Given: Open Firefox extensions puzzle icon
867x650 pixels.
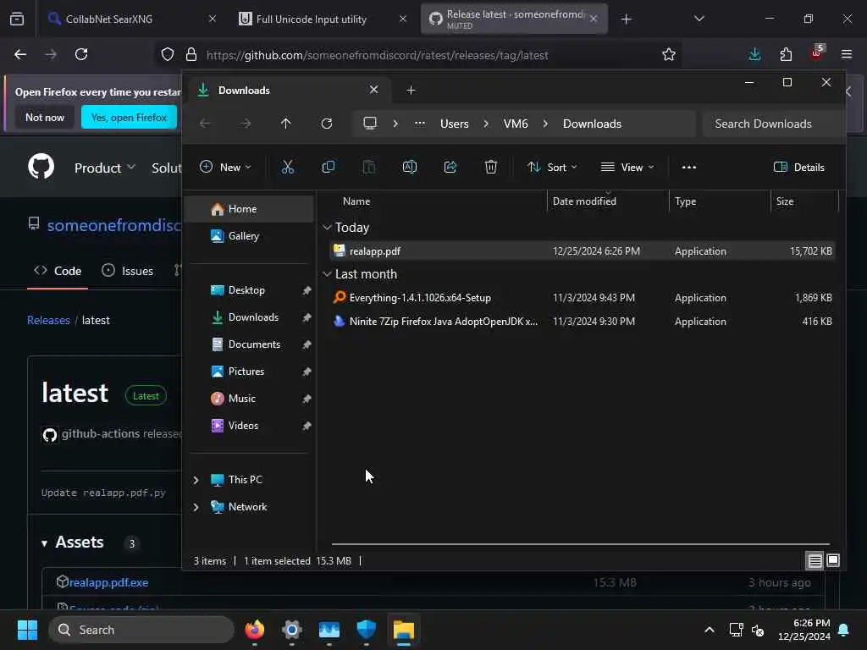Looking at the screenshot, I should [x=786, y=54].
